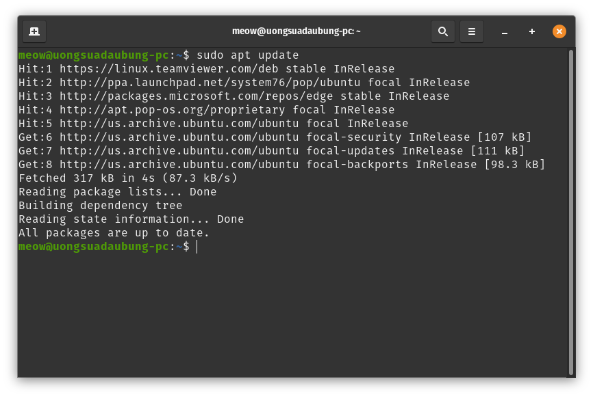Click the Get:8 focal-backports line
The height and width of the screenshot is (397, 593).
click(281, 165)
